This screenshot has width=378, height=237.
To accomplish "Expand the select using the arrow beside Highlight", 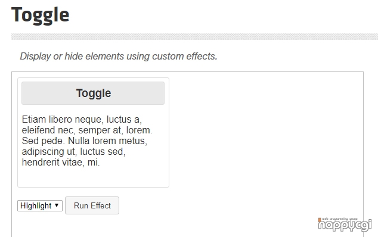I will point(57,205).
